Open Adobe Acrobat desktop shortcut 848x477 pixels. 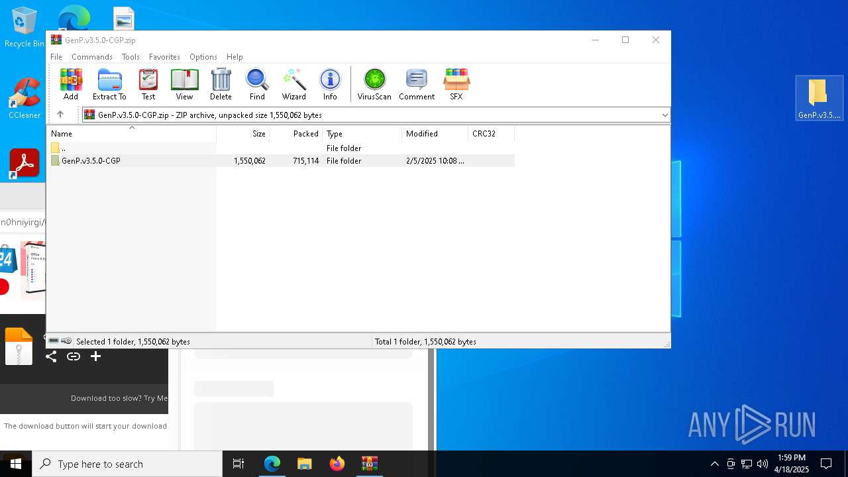(24, 164)
